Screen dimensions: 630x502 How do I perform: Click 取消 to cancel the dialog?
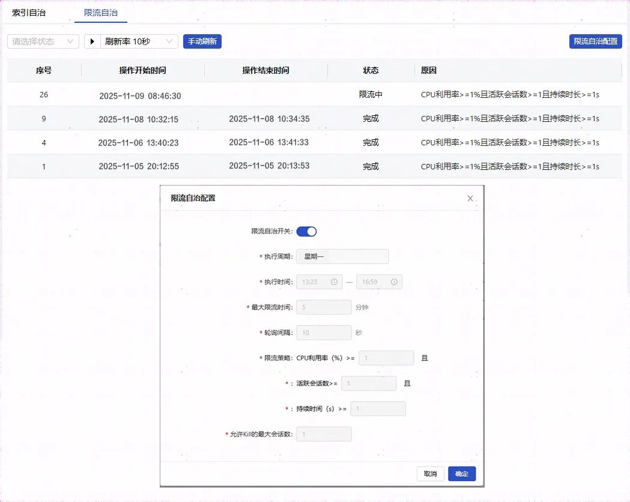(x=430, y=474)
